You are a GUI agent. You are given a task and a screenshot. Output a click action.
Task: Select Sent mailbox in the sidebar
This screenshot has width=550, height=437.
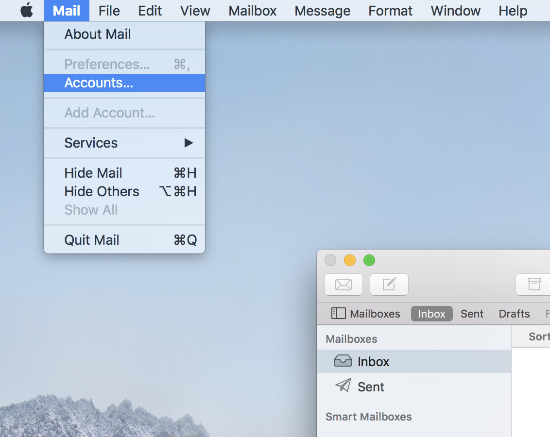click(x=414, y=387)
